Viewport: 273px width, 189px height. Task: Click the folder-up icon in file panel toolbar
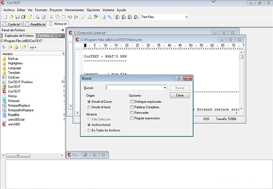[10, 47]
